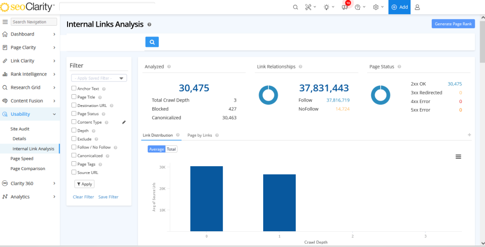The height and width of the screenshot is (247, 485).
Task: Enable the Anchor Text filter checkbox
Action: click(x=74, y=88)
